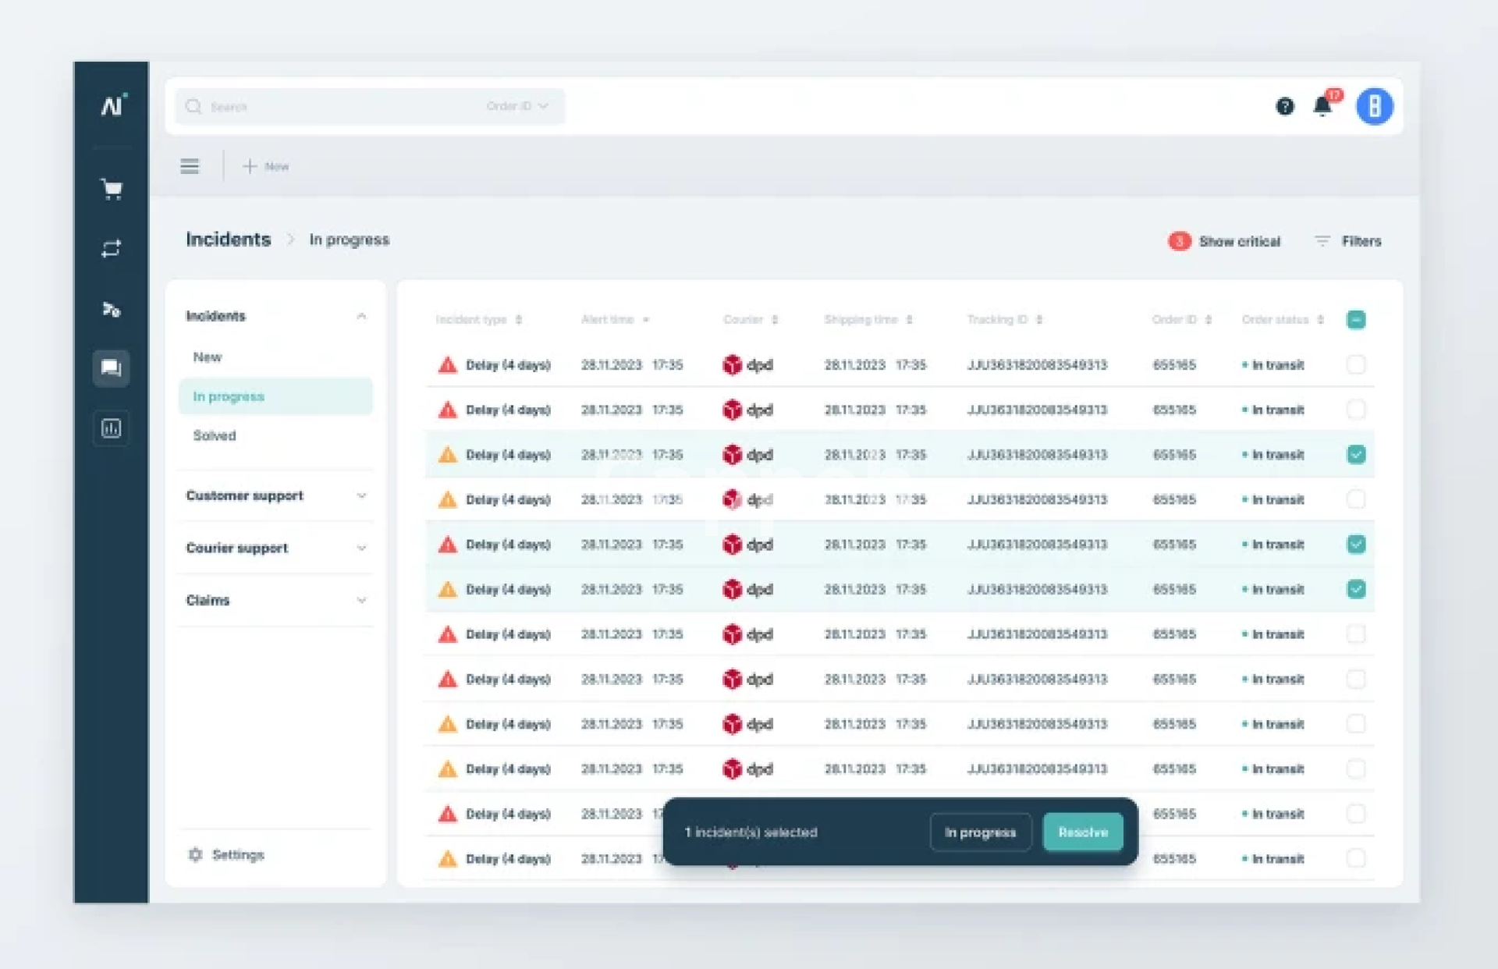Click the Resolve button
This screenshot has width=1498, height=969.
pyautogui.click(x=1082, y=832)
